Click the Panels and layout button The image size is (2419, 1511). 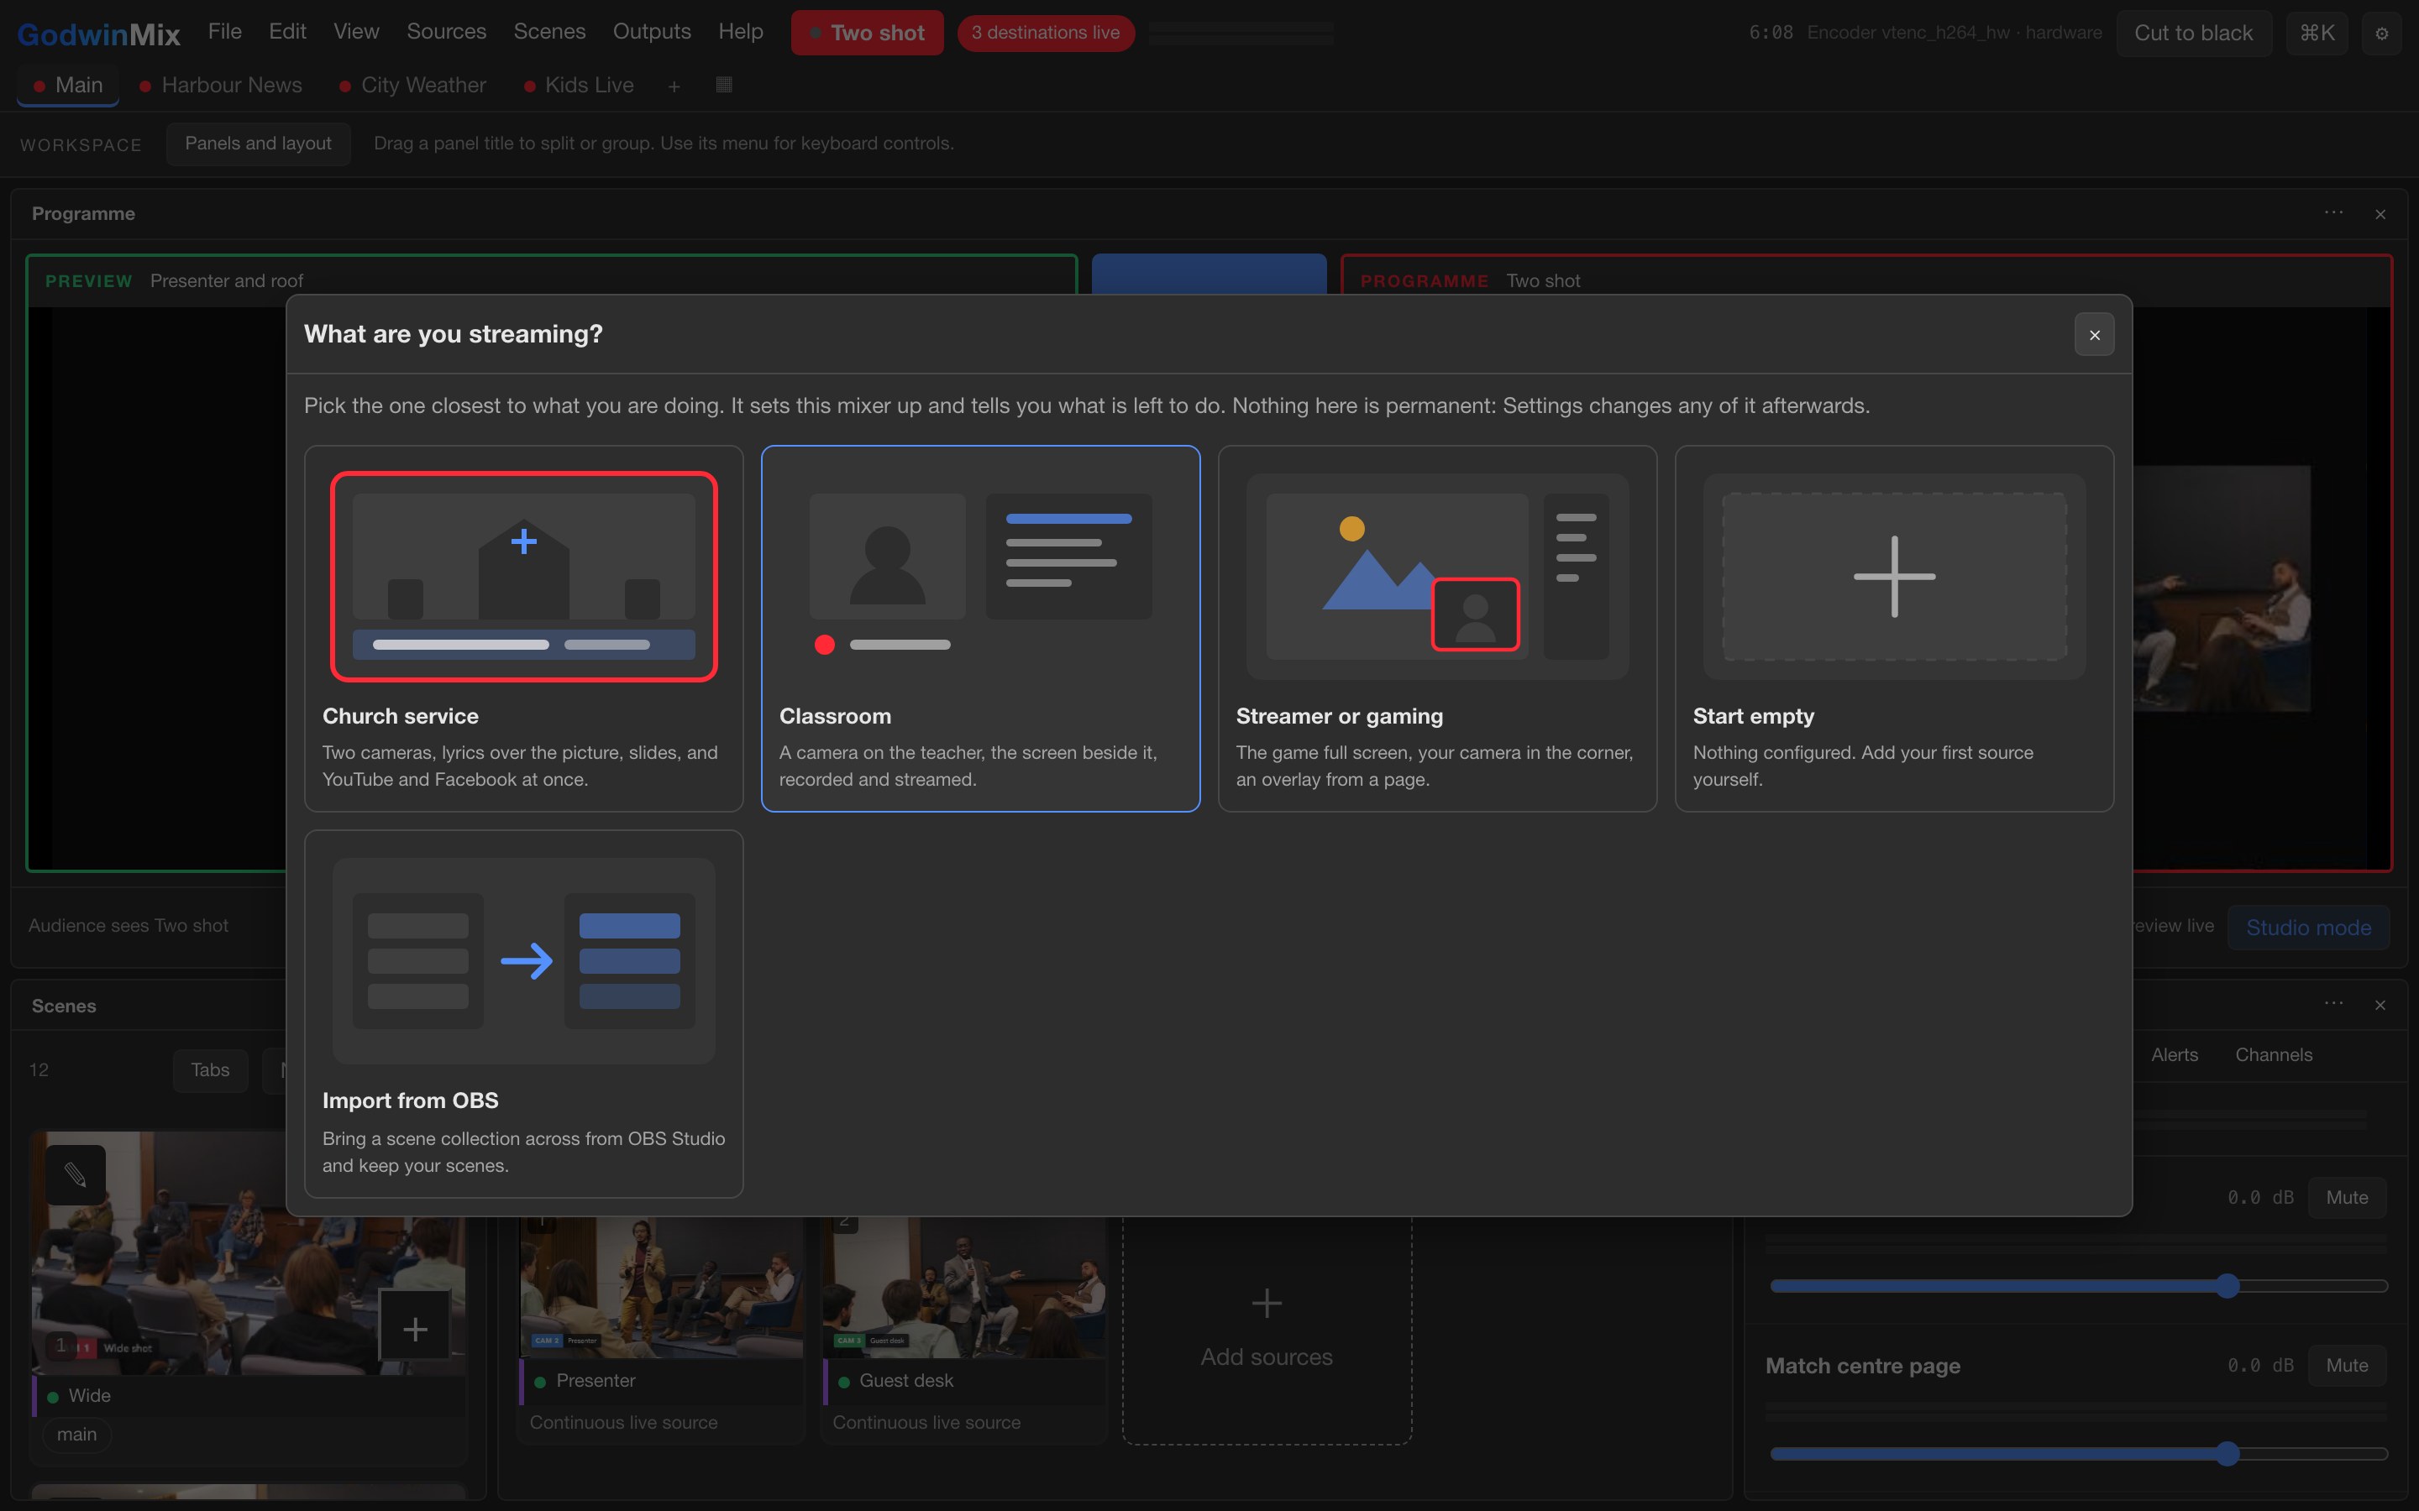[258, 144]
